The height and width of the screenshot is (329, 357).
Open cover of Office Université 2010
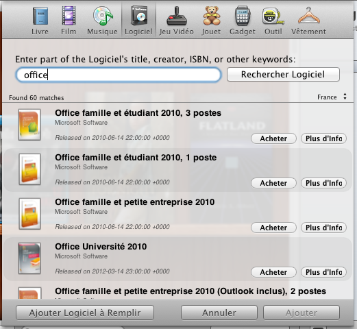pyautogui.click(x=29, y=258)
